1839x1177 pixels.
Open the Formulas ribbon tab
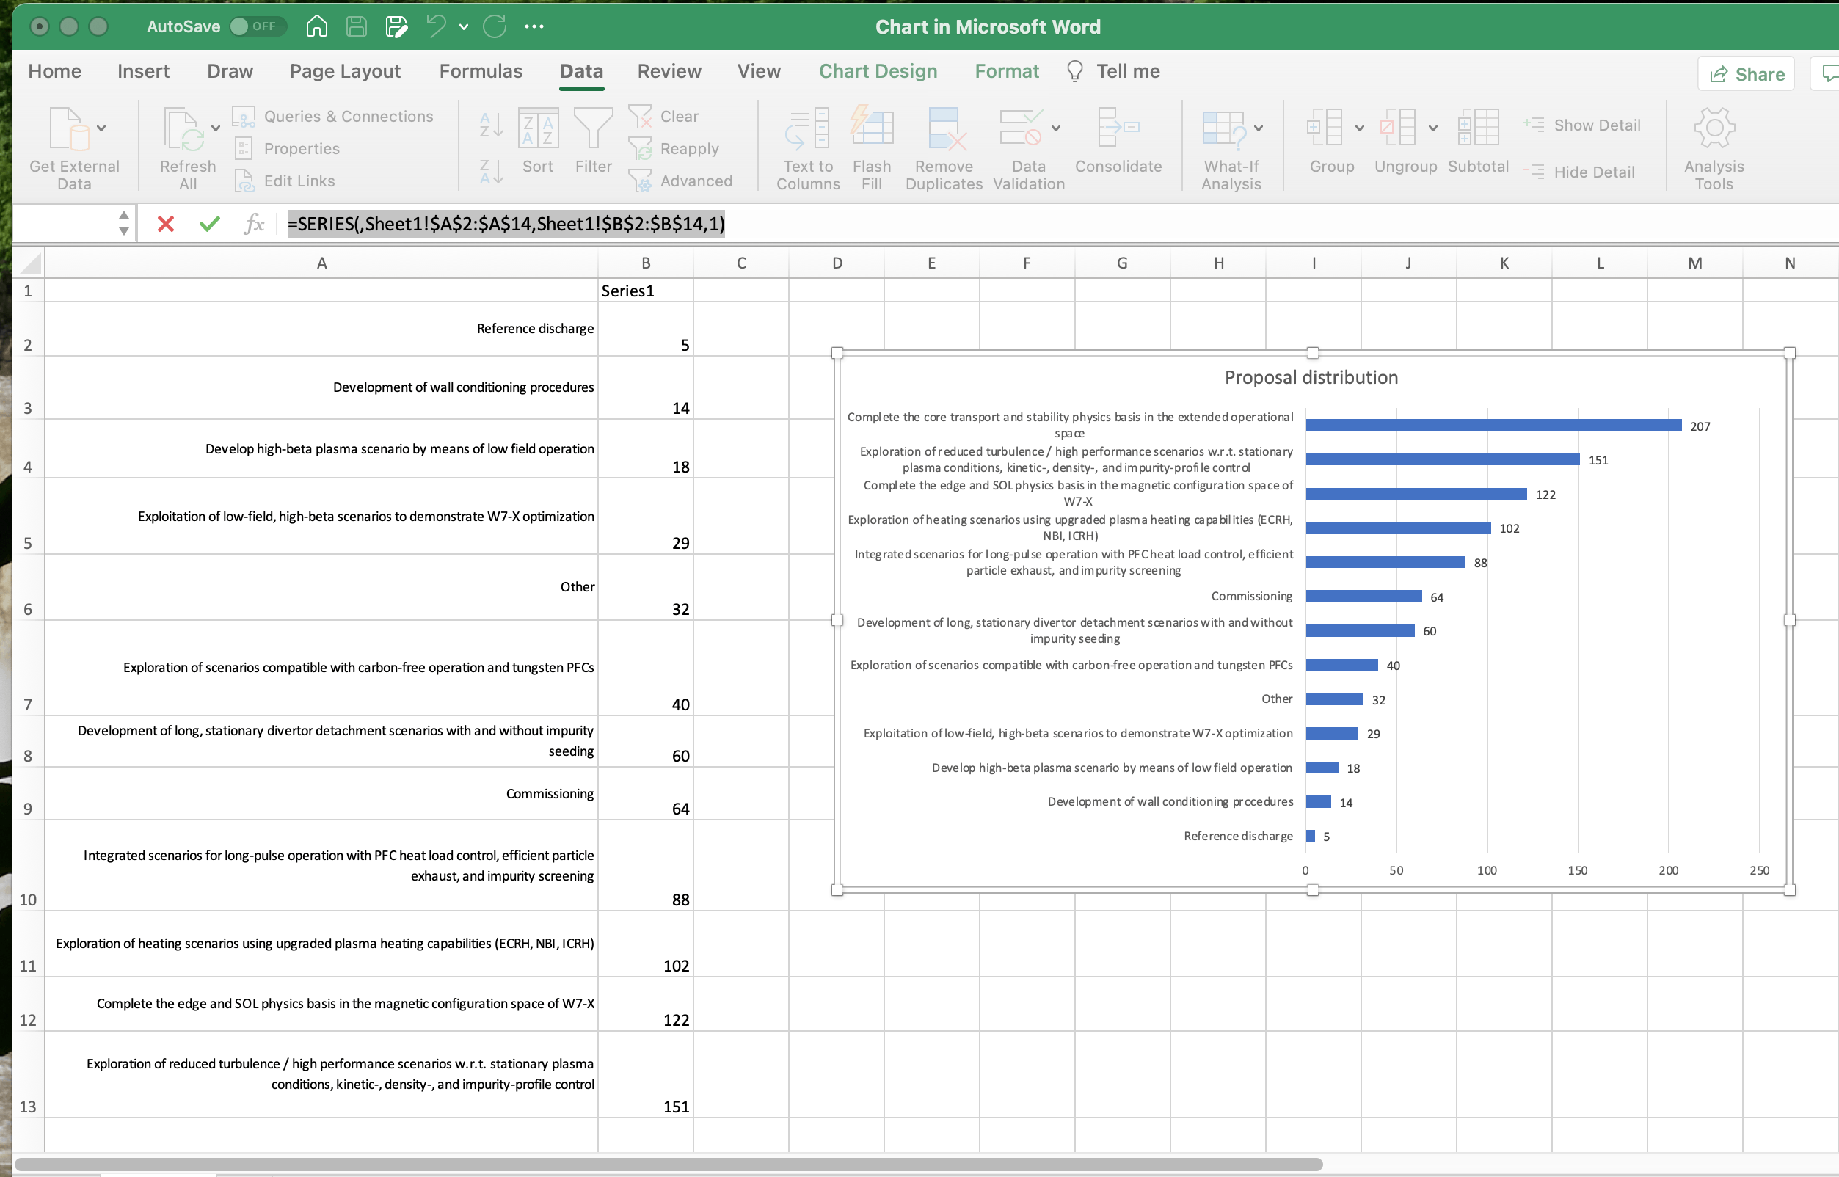click(481, 71)
